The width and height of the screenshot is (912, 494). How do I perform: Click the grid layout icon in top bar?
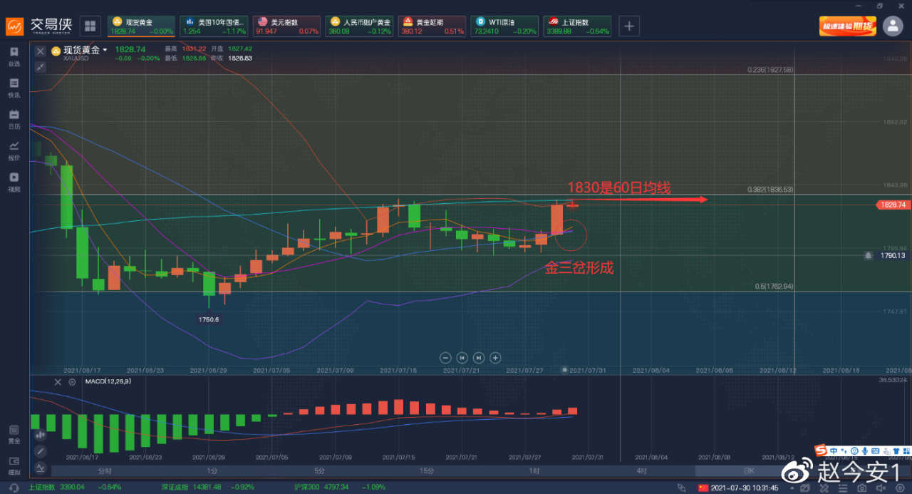coord(90,26)
